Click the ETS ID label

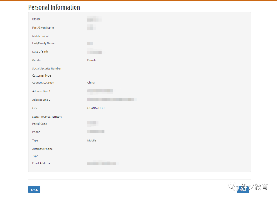[36, 19]
